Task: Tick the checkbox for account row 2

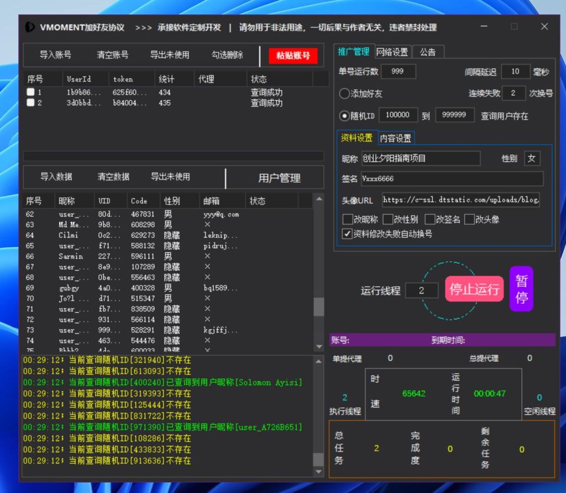Action: 31,103
